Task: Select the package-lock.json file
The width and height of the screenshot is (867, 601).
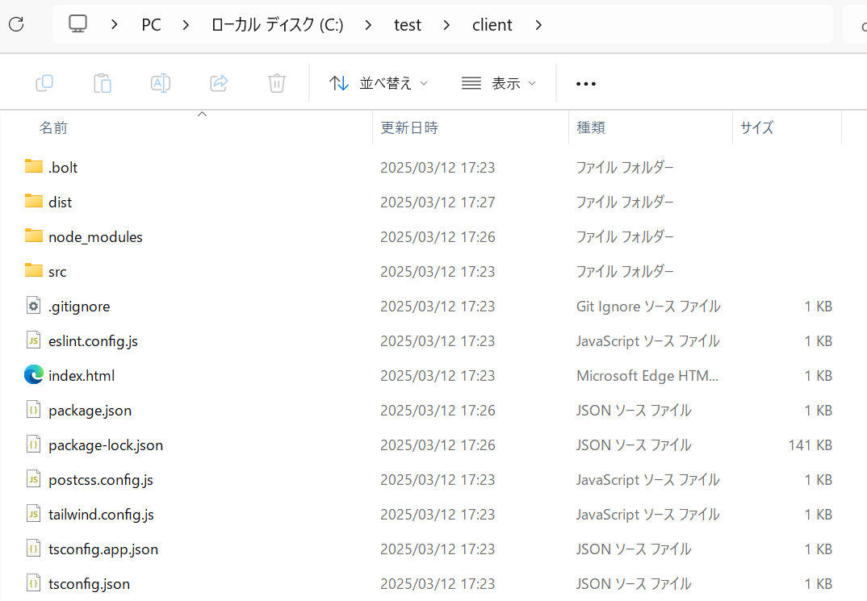Action: [106, 445]
